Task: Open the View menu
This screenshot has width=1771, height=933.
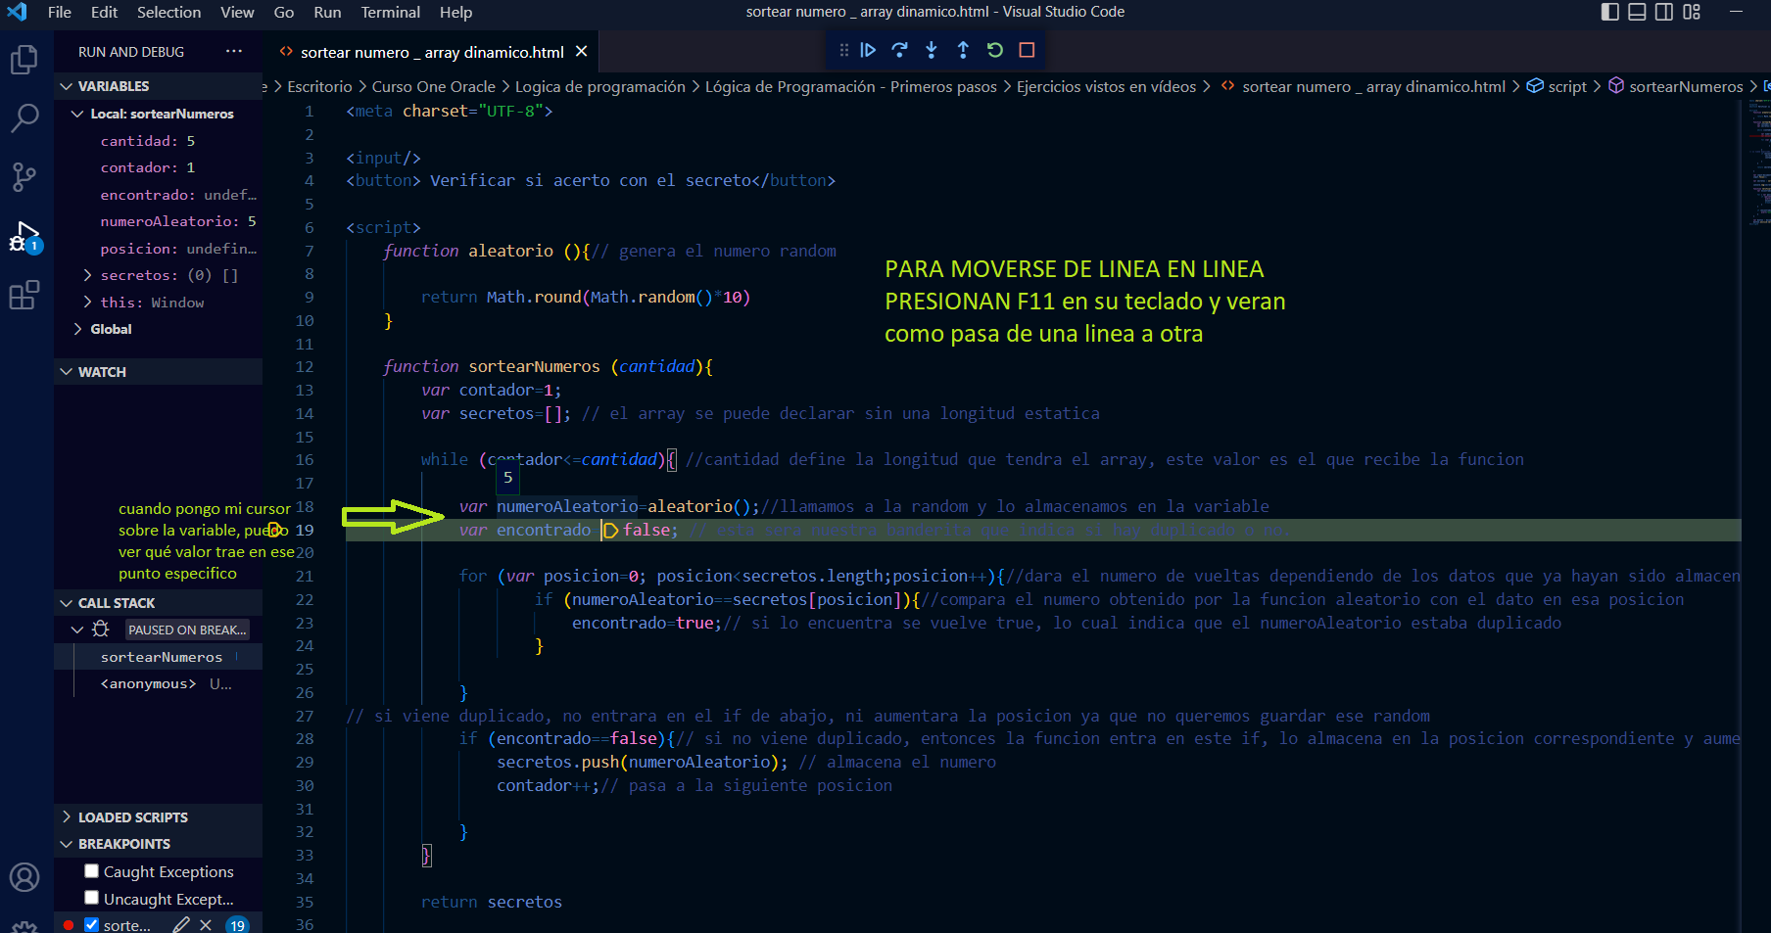Action: (x=237, y=12)
